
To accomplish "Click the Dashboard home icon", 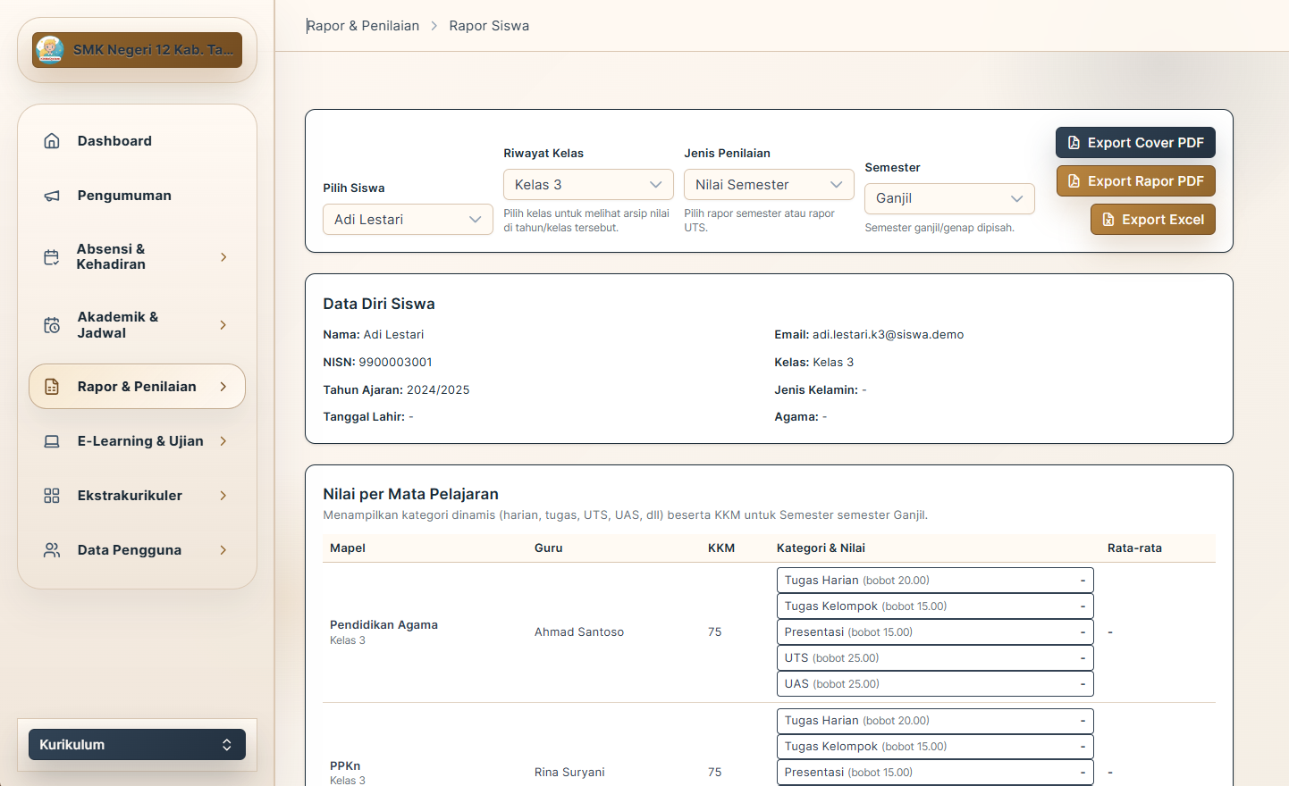I will (52, 141).
